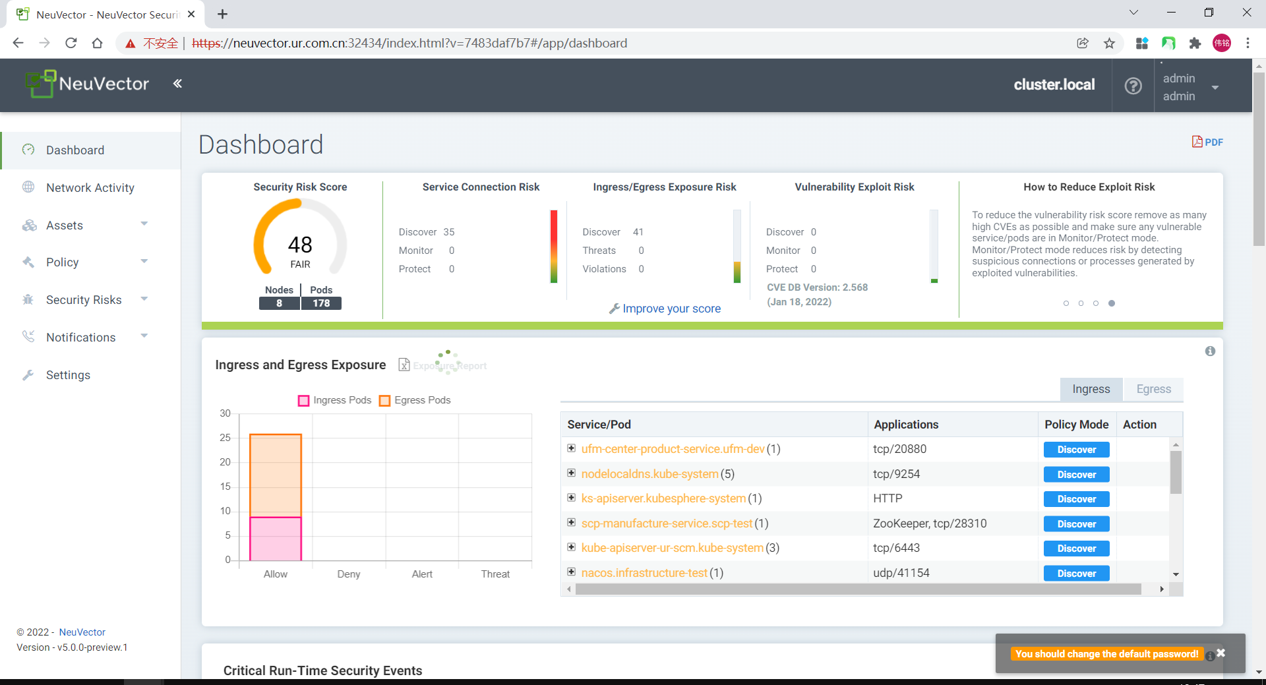Open Network Activity from sidebar
This screenshot has width=1266, height=685.
click(x=90, y=188)
